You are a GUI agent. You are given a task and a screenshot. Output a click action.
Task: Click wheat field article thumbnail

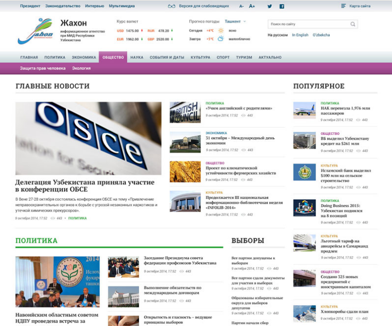pyautogui.click(x=185, y=171)
